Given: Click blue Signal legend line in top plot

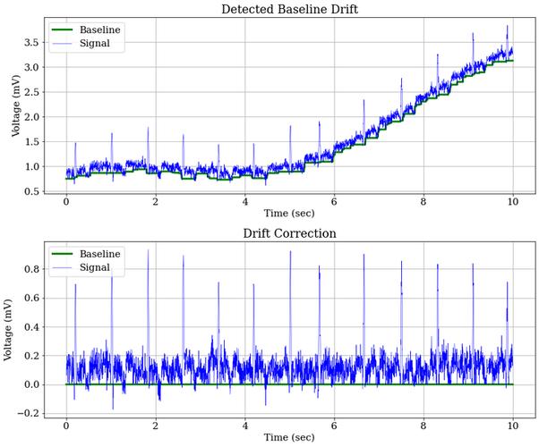Looking at the screenshot, I should (62, 43).
